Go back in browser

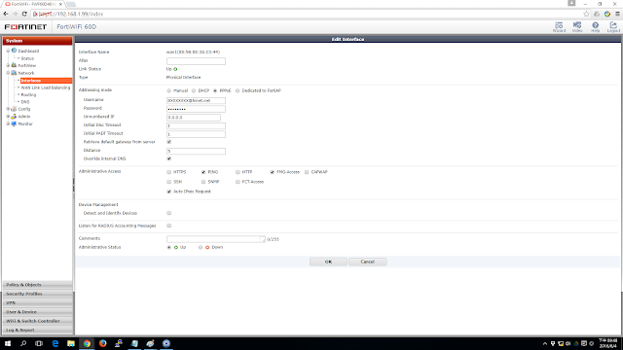pyautogui.click(x=6, y=14)
